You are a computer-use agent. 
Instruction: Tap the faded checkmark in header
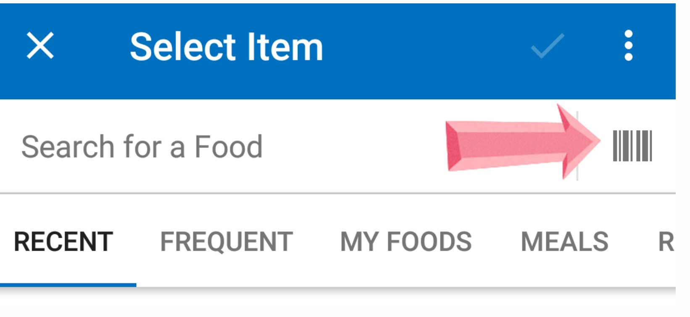(547, 46)
